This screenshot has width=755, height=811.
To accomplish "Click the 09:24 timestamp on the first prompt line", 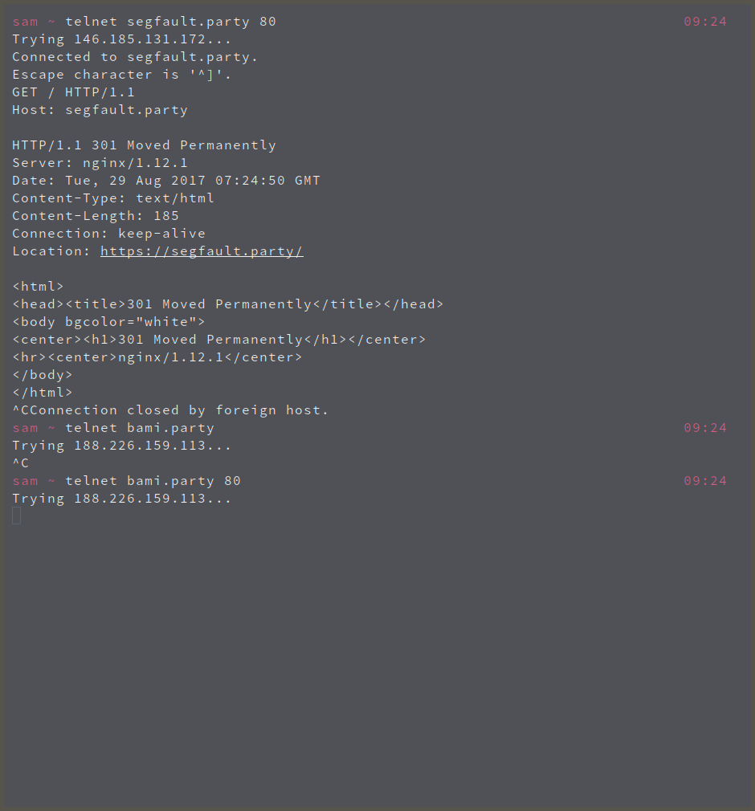I will click(704, 22).
